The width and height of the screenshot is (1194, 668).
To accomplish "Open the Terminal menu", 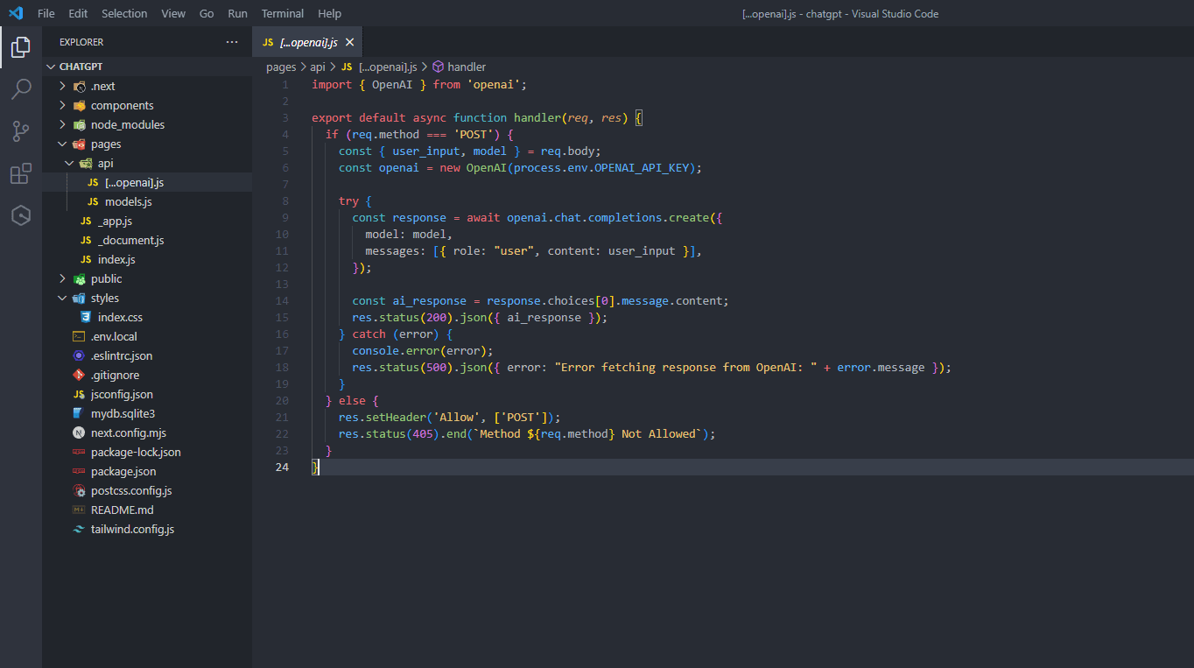I will tap(283, 13).
